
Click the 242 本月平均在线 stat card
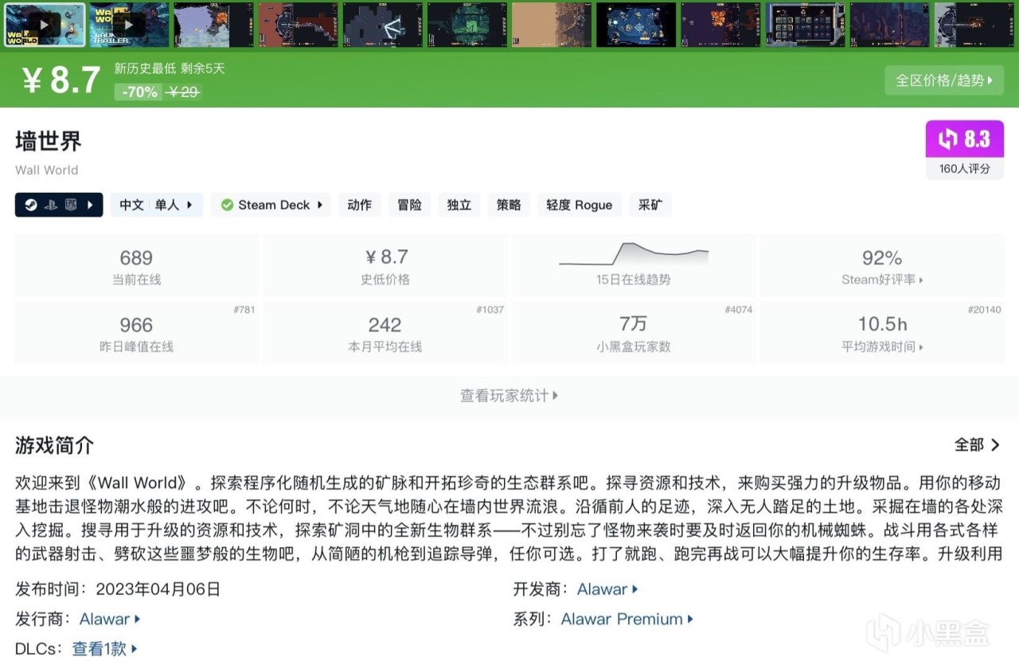385,333
